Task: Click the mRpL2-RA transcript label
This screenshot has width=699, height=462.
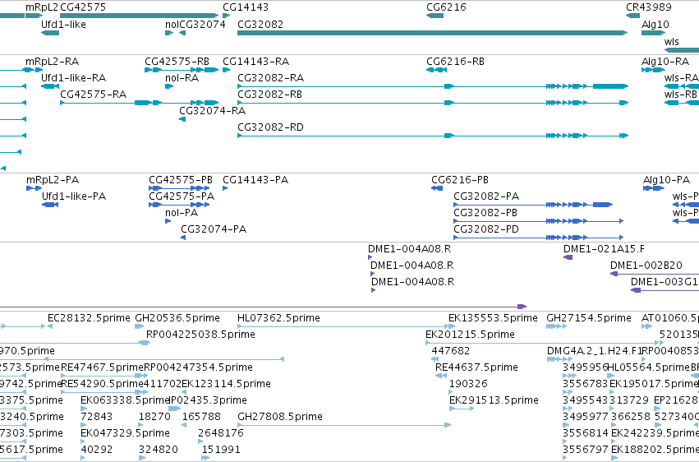Action: [x=52, y=62]
